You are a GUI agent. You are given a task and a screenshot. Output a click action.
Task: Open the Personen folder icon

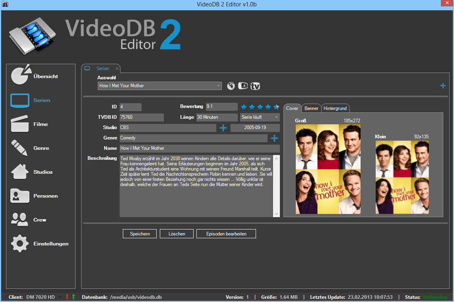(x=20, y=196)
